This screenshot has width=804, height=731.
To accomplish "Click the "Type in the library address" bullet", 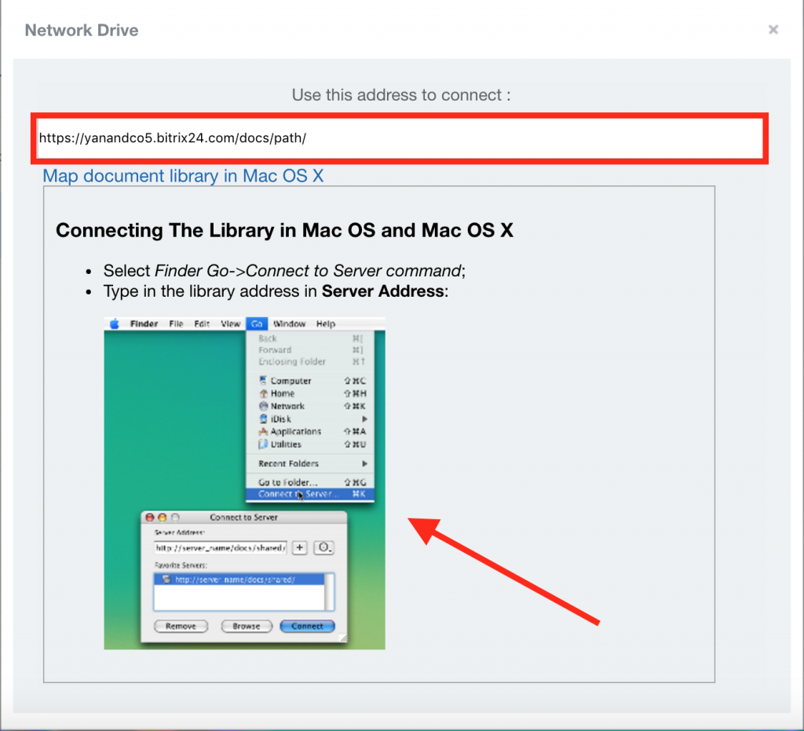I will (x=276, y=291).
